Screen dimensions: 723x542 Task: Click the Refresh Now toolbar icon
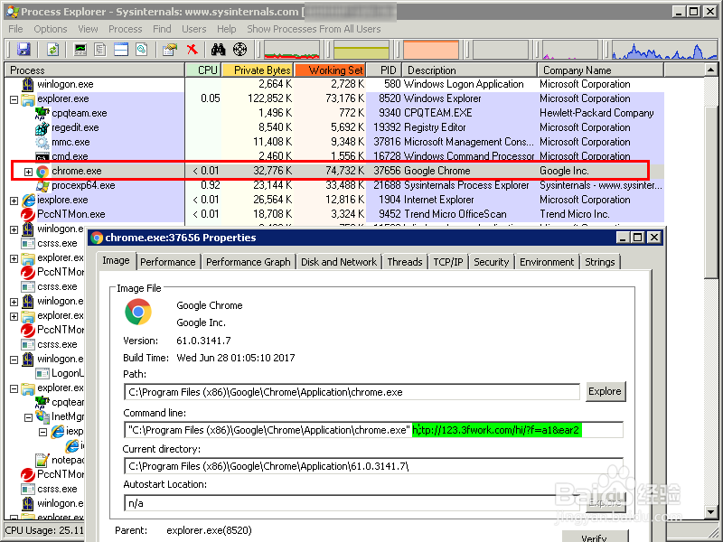coord(53,49)
